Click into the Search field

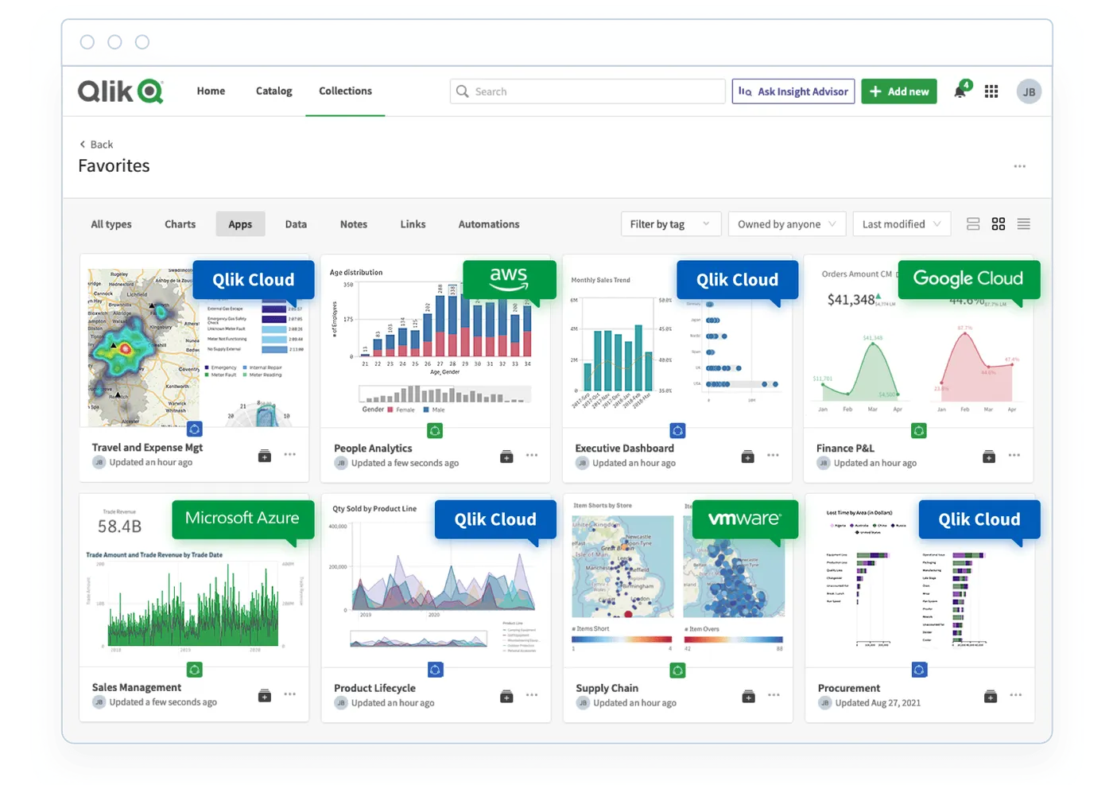coord(588,91)
